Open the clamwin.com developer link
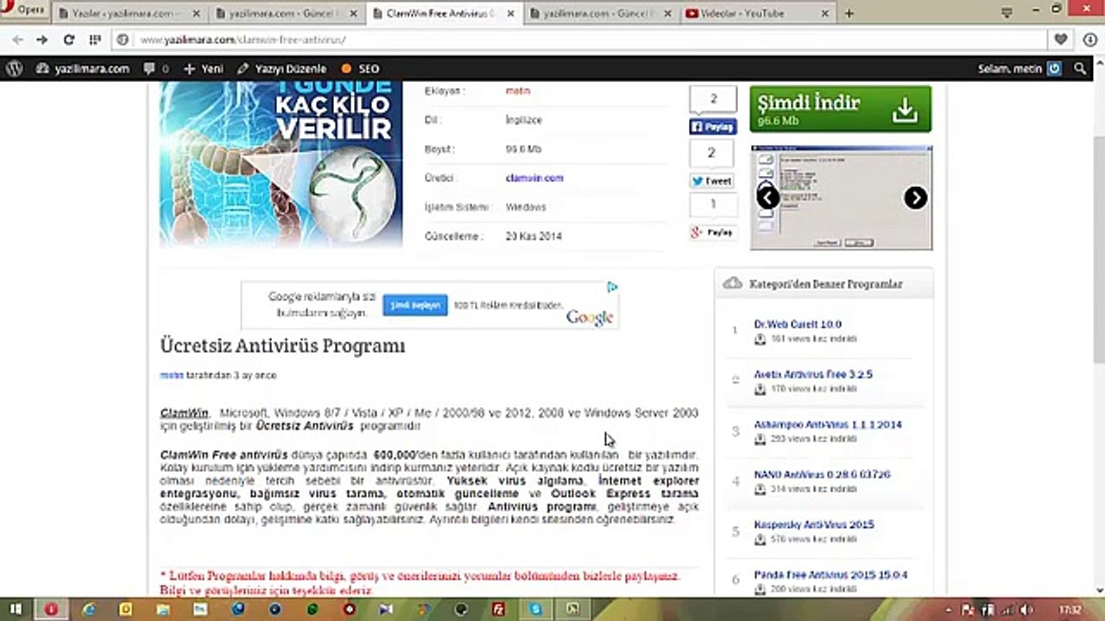 pyautogui.click(x=534, y=179)
